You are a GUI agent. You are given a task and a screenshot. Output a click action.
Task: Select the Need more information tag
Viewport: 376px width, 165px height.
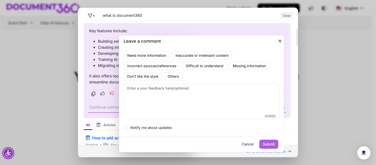[146, 55]
